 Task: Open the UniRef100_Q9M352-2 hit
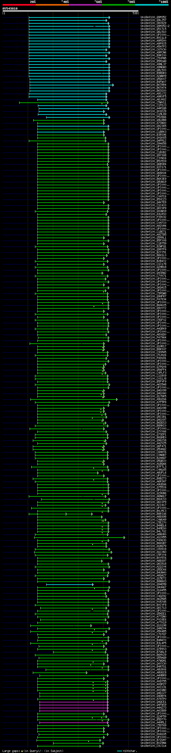[x=155, y=26]
